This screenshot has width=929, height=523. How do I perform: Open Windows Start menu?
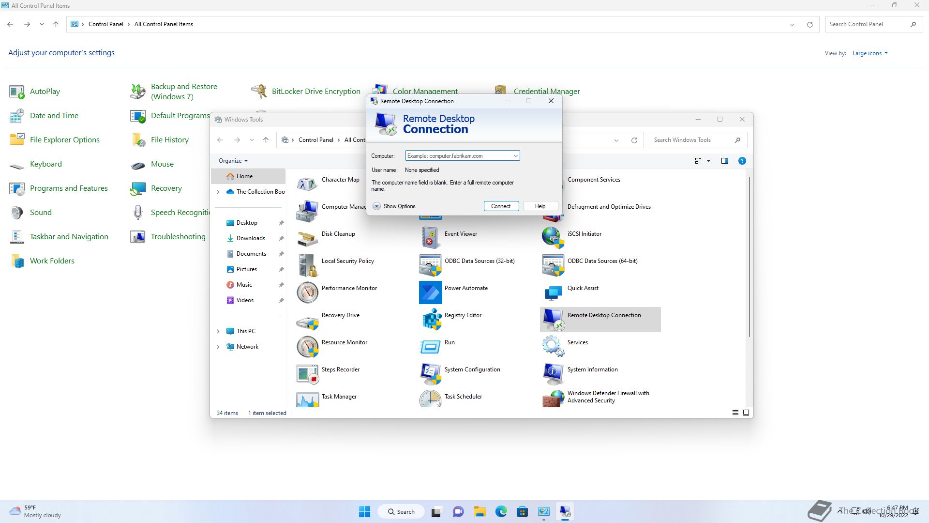click(364, 511)
